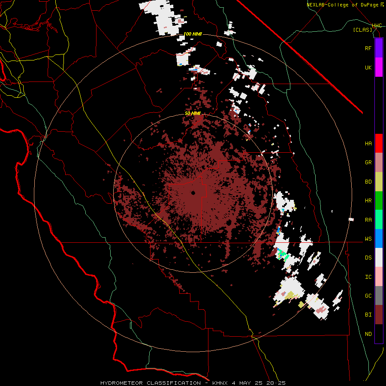This screenshot has height=386, width=386.
Task: Select the BD legend label
Action: tap(368, 182)
